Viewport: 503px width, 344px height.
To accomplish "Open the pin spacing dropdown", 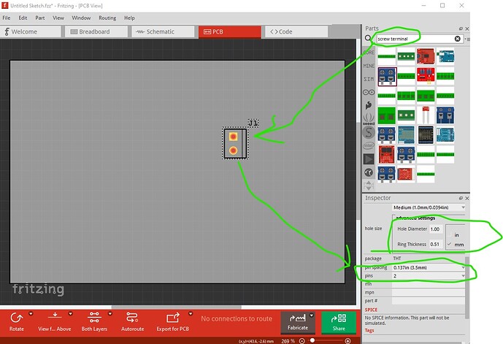I will point(429,267).
